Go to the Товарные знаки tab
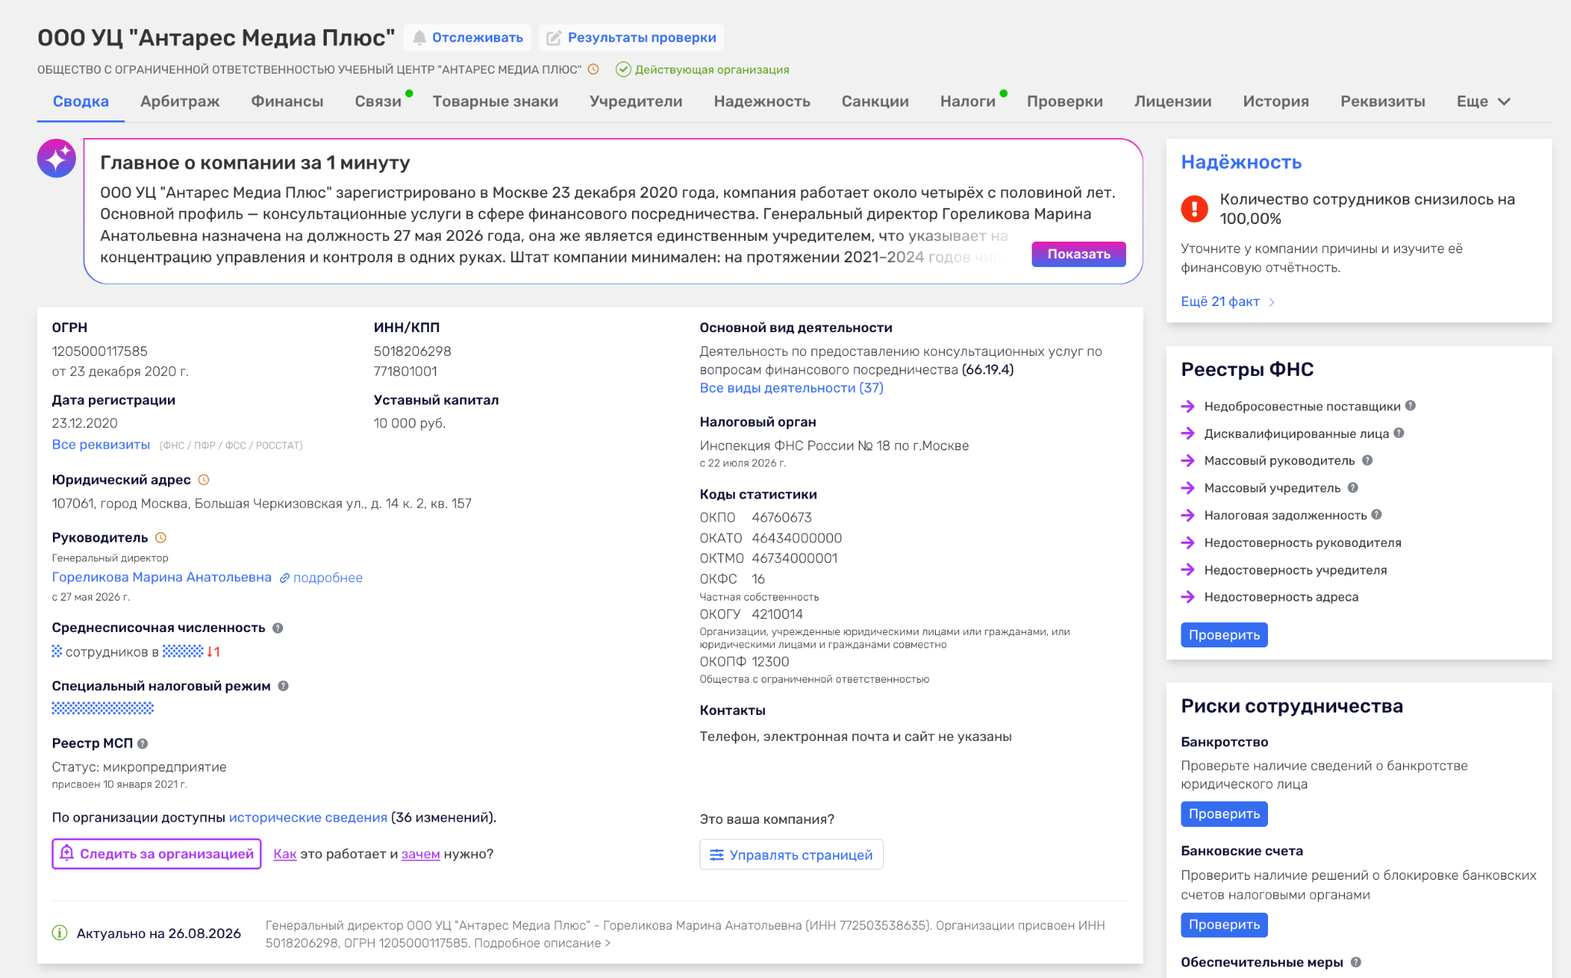The width and height of the screenshot is (1571, 978). [496, 101]
